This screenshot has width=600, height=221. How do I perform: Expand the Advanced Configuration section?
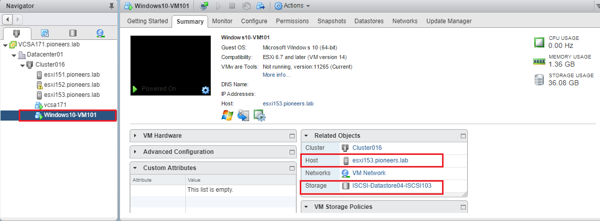pyautogui.click(x=136, y=152)
